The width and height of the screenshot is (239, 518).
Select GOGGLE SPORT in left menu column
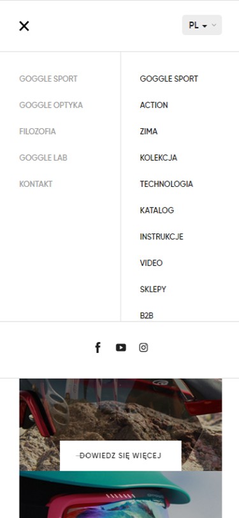(48, 78)
